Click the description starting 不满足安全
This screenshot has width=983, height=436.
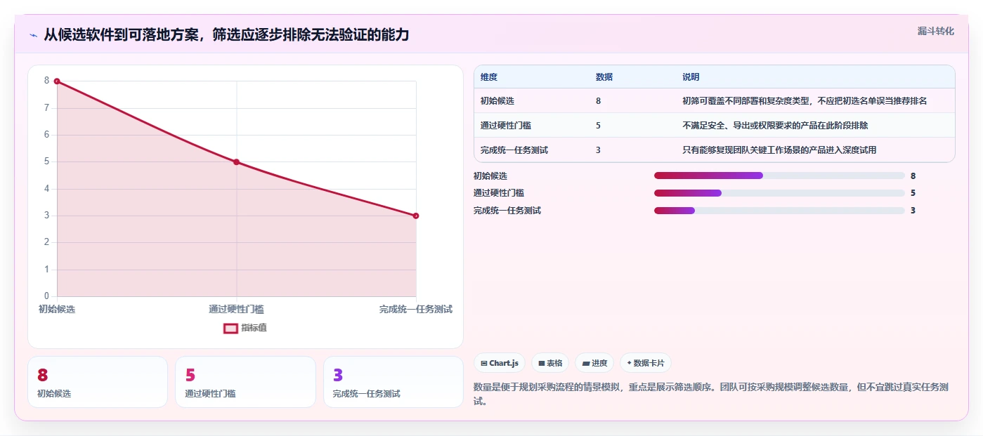click(775, 126)
